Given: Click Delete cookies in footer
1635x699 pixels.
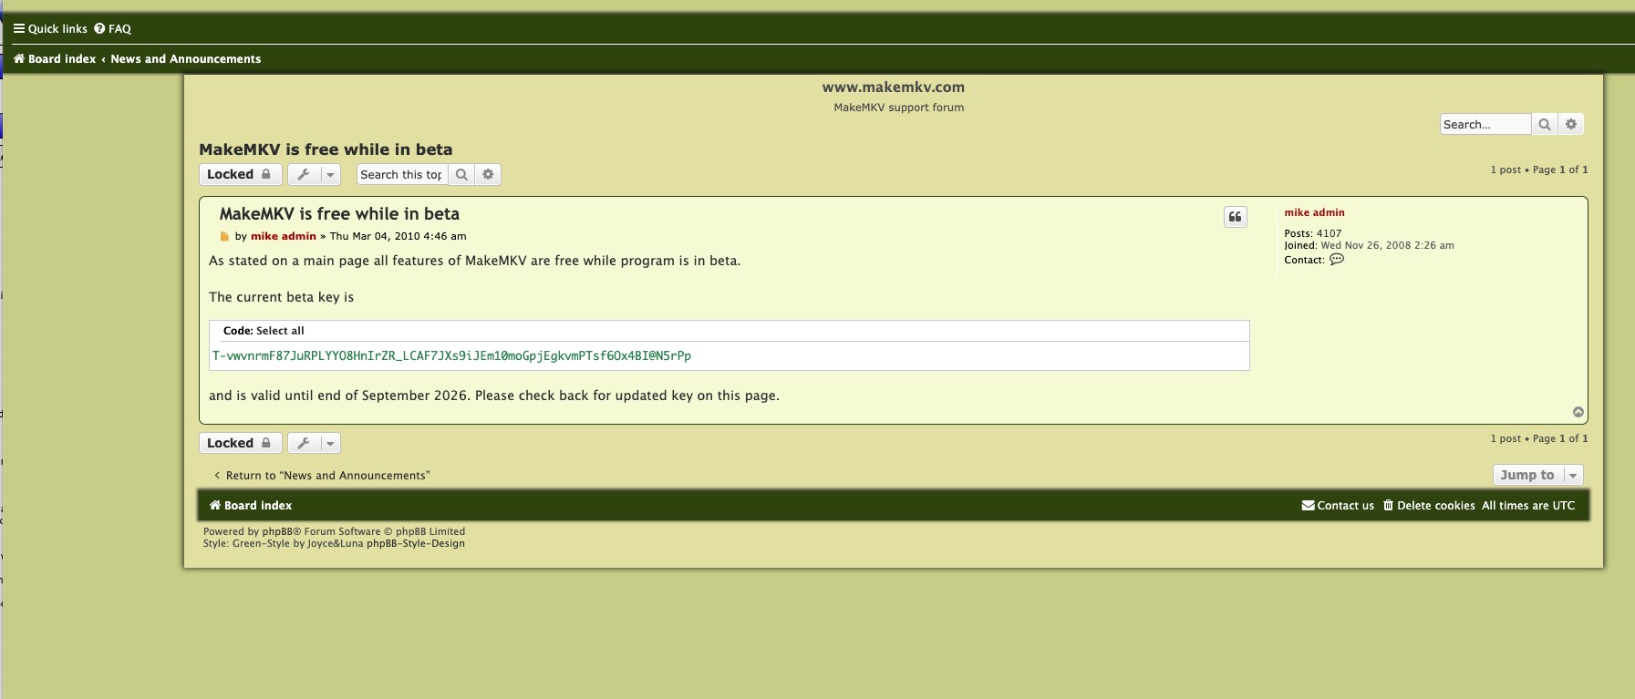Looking at the screenshot, I should (x=1429, y=506).
